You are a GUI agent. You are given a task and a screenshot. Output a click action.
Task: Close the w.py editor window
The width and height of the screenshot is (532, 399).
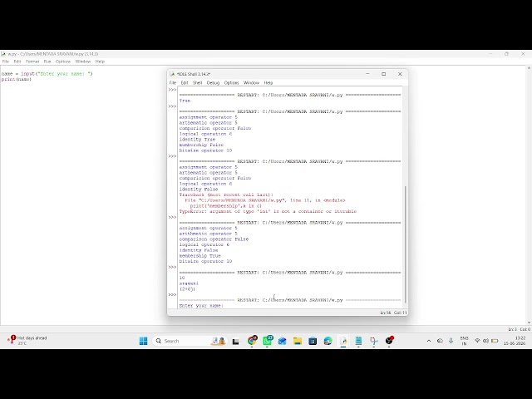point(523,54)
